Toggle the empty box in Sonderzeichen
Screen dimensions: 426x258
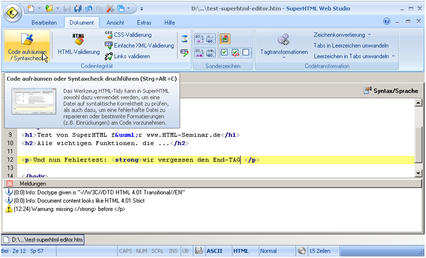[x=246, y=52]
